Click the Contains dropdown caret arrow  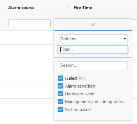click(125, 39)
